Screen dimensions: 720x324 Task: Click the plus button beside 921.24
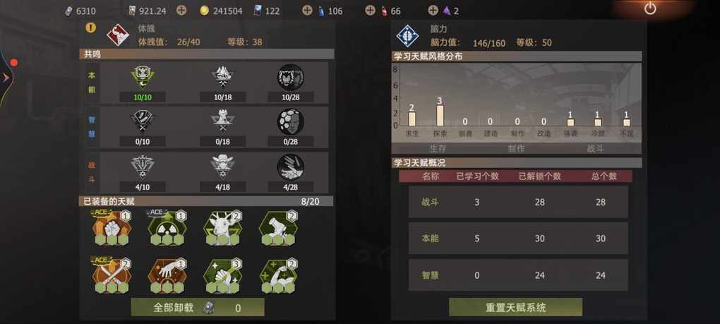(x=182, y=10)
